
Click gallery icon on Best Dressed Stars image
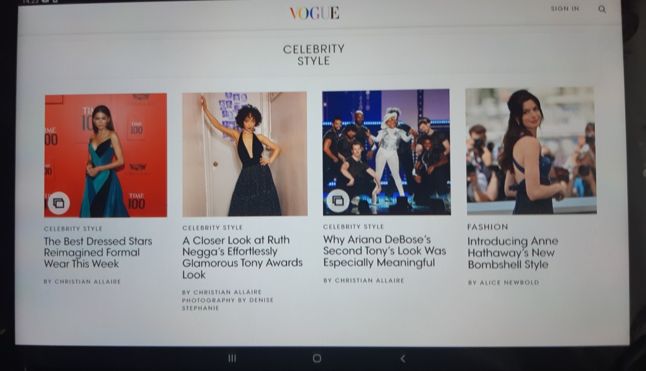[59, 203]
